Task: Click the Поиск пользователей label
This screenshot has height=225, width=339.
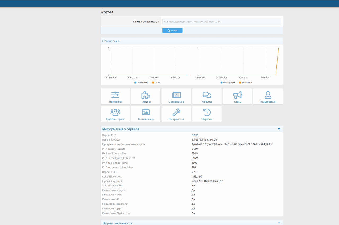Action: (146, 22)
